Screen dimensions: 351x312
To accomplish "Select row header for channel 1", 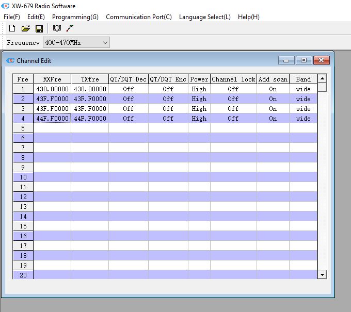I will click(x=23, y=89).
